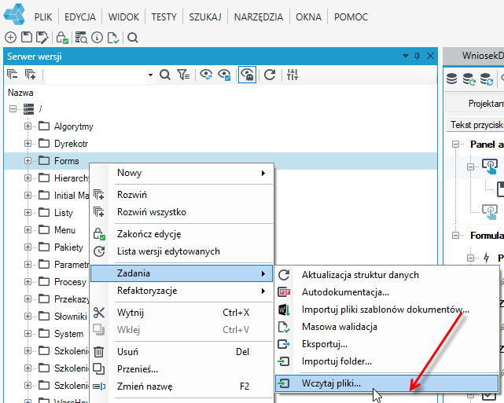Click the list search icon in main toolbar
This screenshot has width=504, height=403.
[x=81, y=38]
